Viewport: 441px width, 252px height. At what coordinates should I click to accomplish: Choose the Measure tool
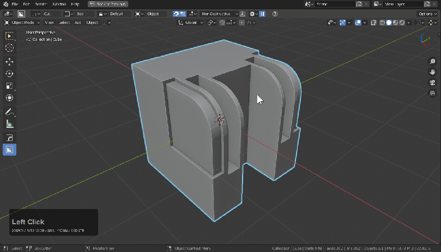(x=9, y=124)
